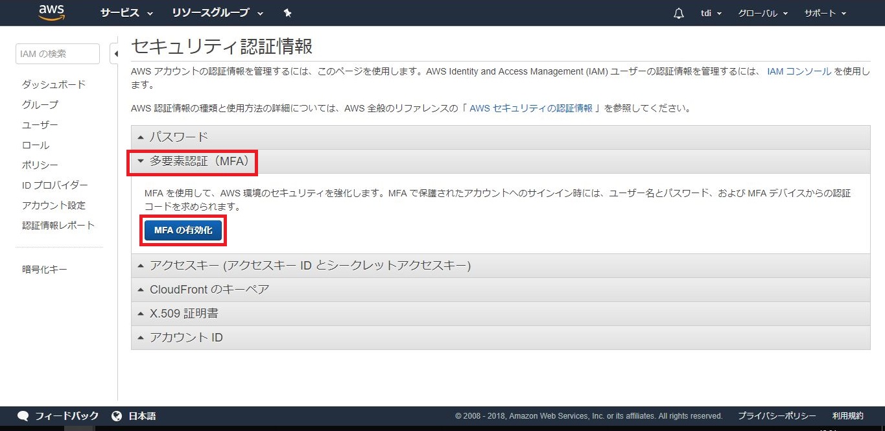The width and height of the screenshot is (885, 431).
Task: Follow the IAM コンソール link
Action: pos(799,71)
